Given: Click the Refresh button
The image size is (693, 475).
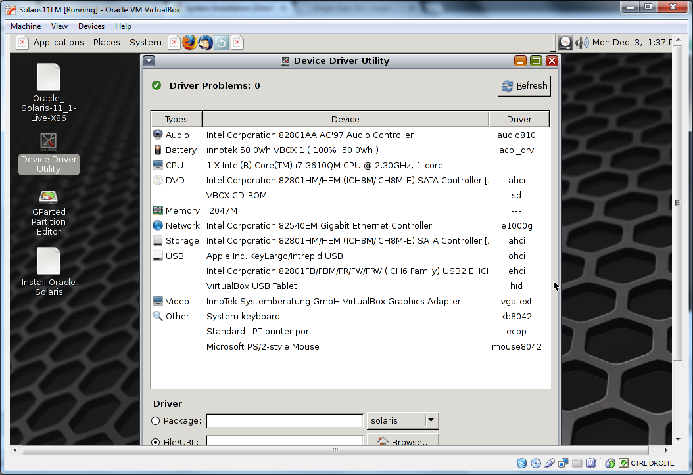Looking at the screenshot, I should (524, 86).
